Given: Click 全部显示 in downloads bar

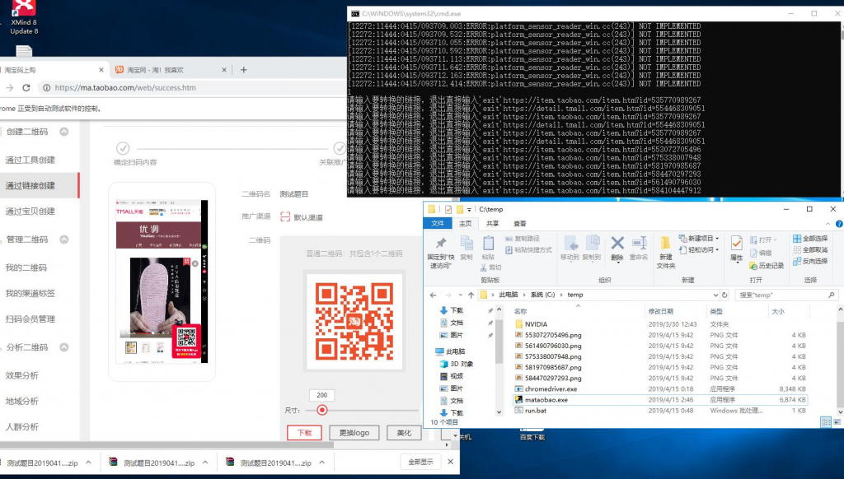Looking at the screenshot, I should (x=420, y=462).
